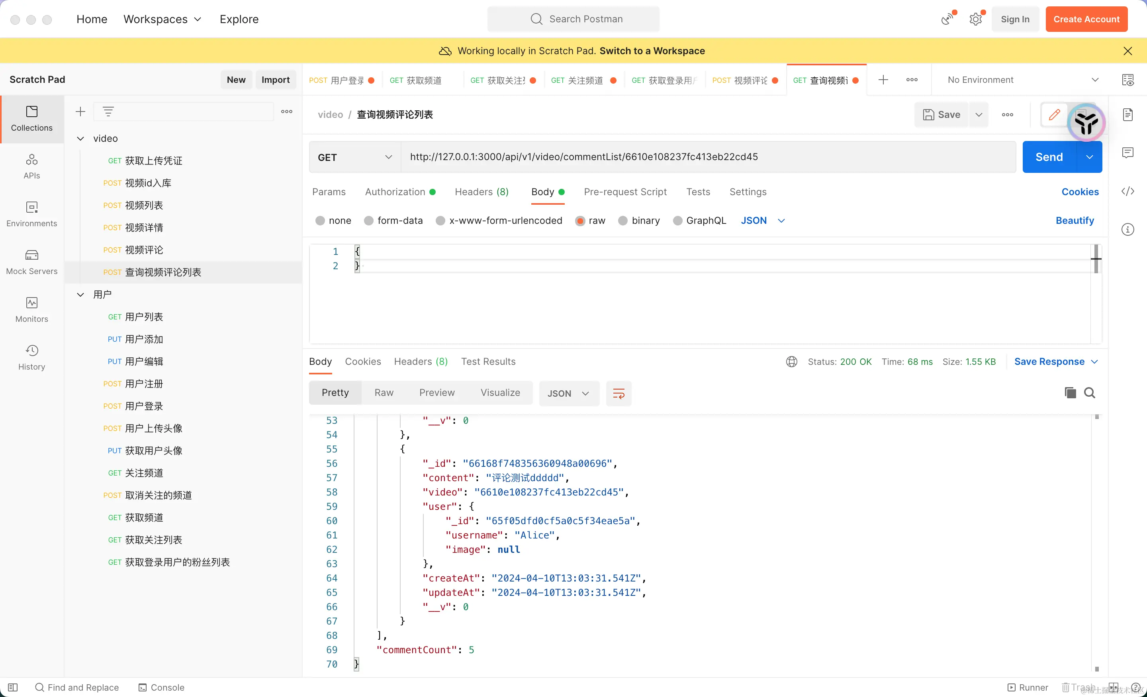Select the form-data body option

pyautogui.click(x=369, y=221)
